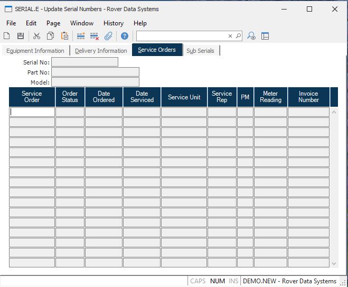The height and width of the screenshot is (287, 348).
Task: Click the New record icon
Action: [7, 36]
